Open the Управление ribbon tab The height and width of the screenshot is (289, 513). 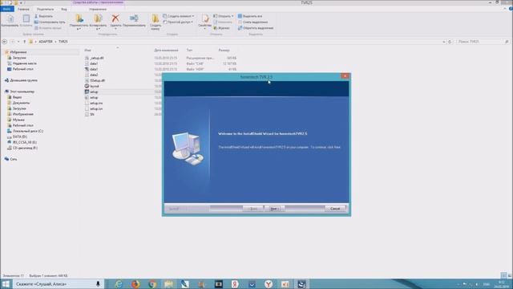click(98, 9)
